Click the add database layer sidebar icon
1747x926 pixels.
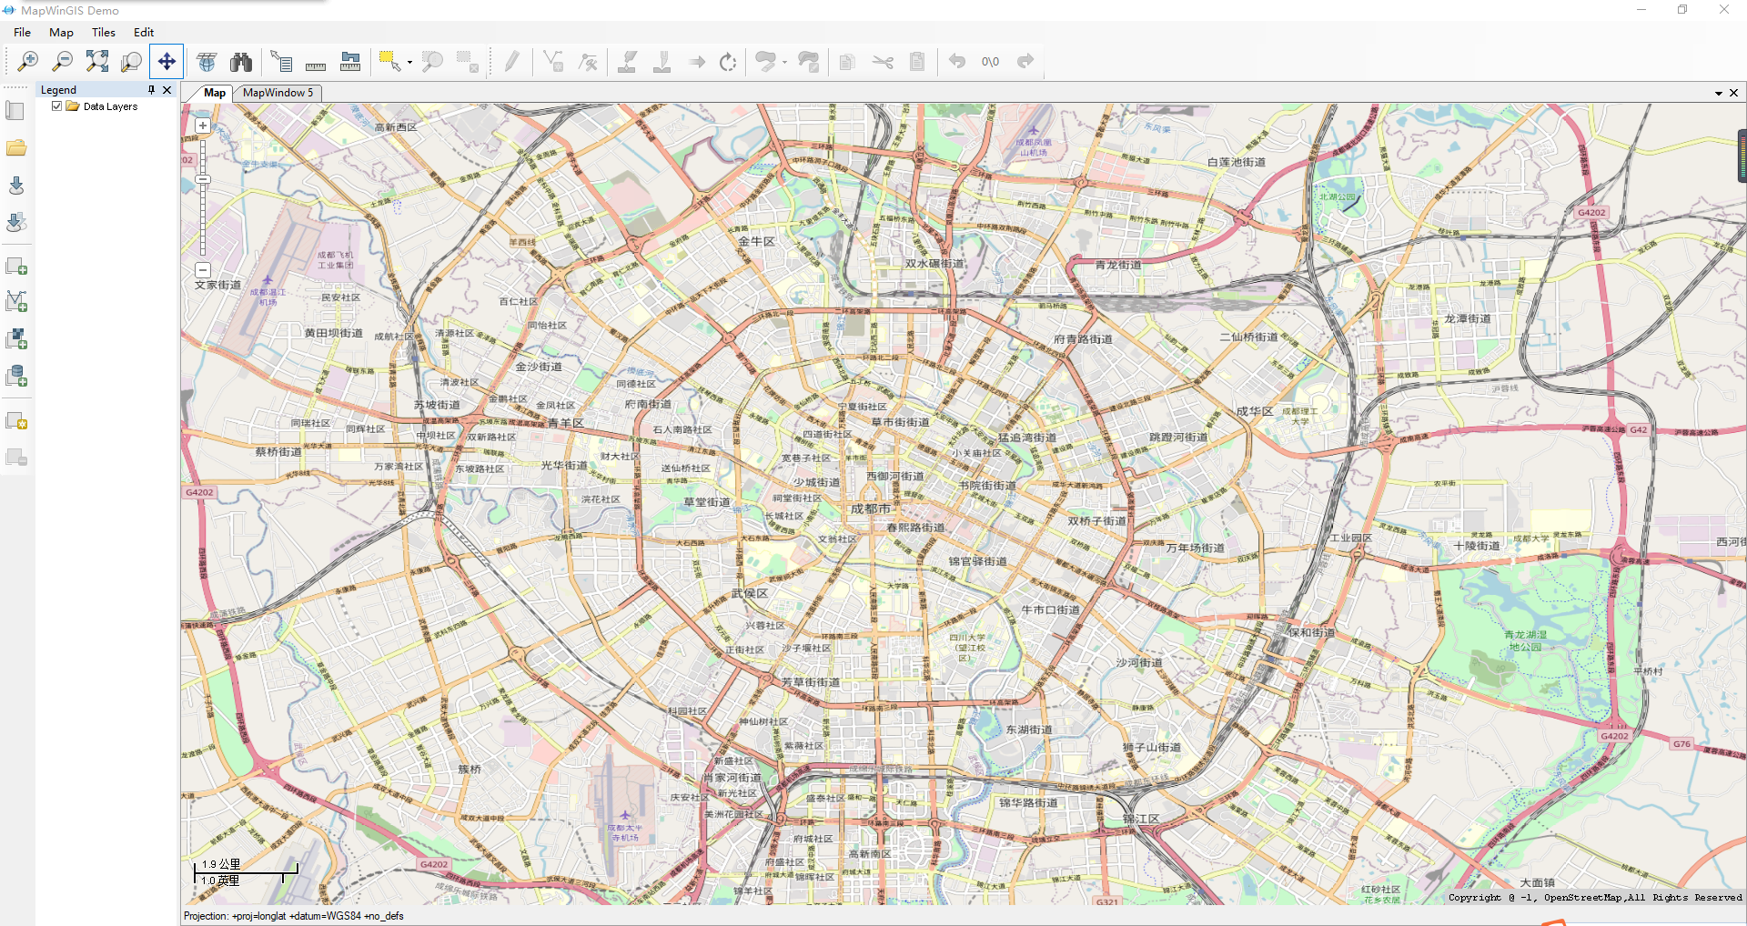tap(16, 376)
